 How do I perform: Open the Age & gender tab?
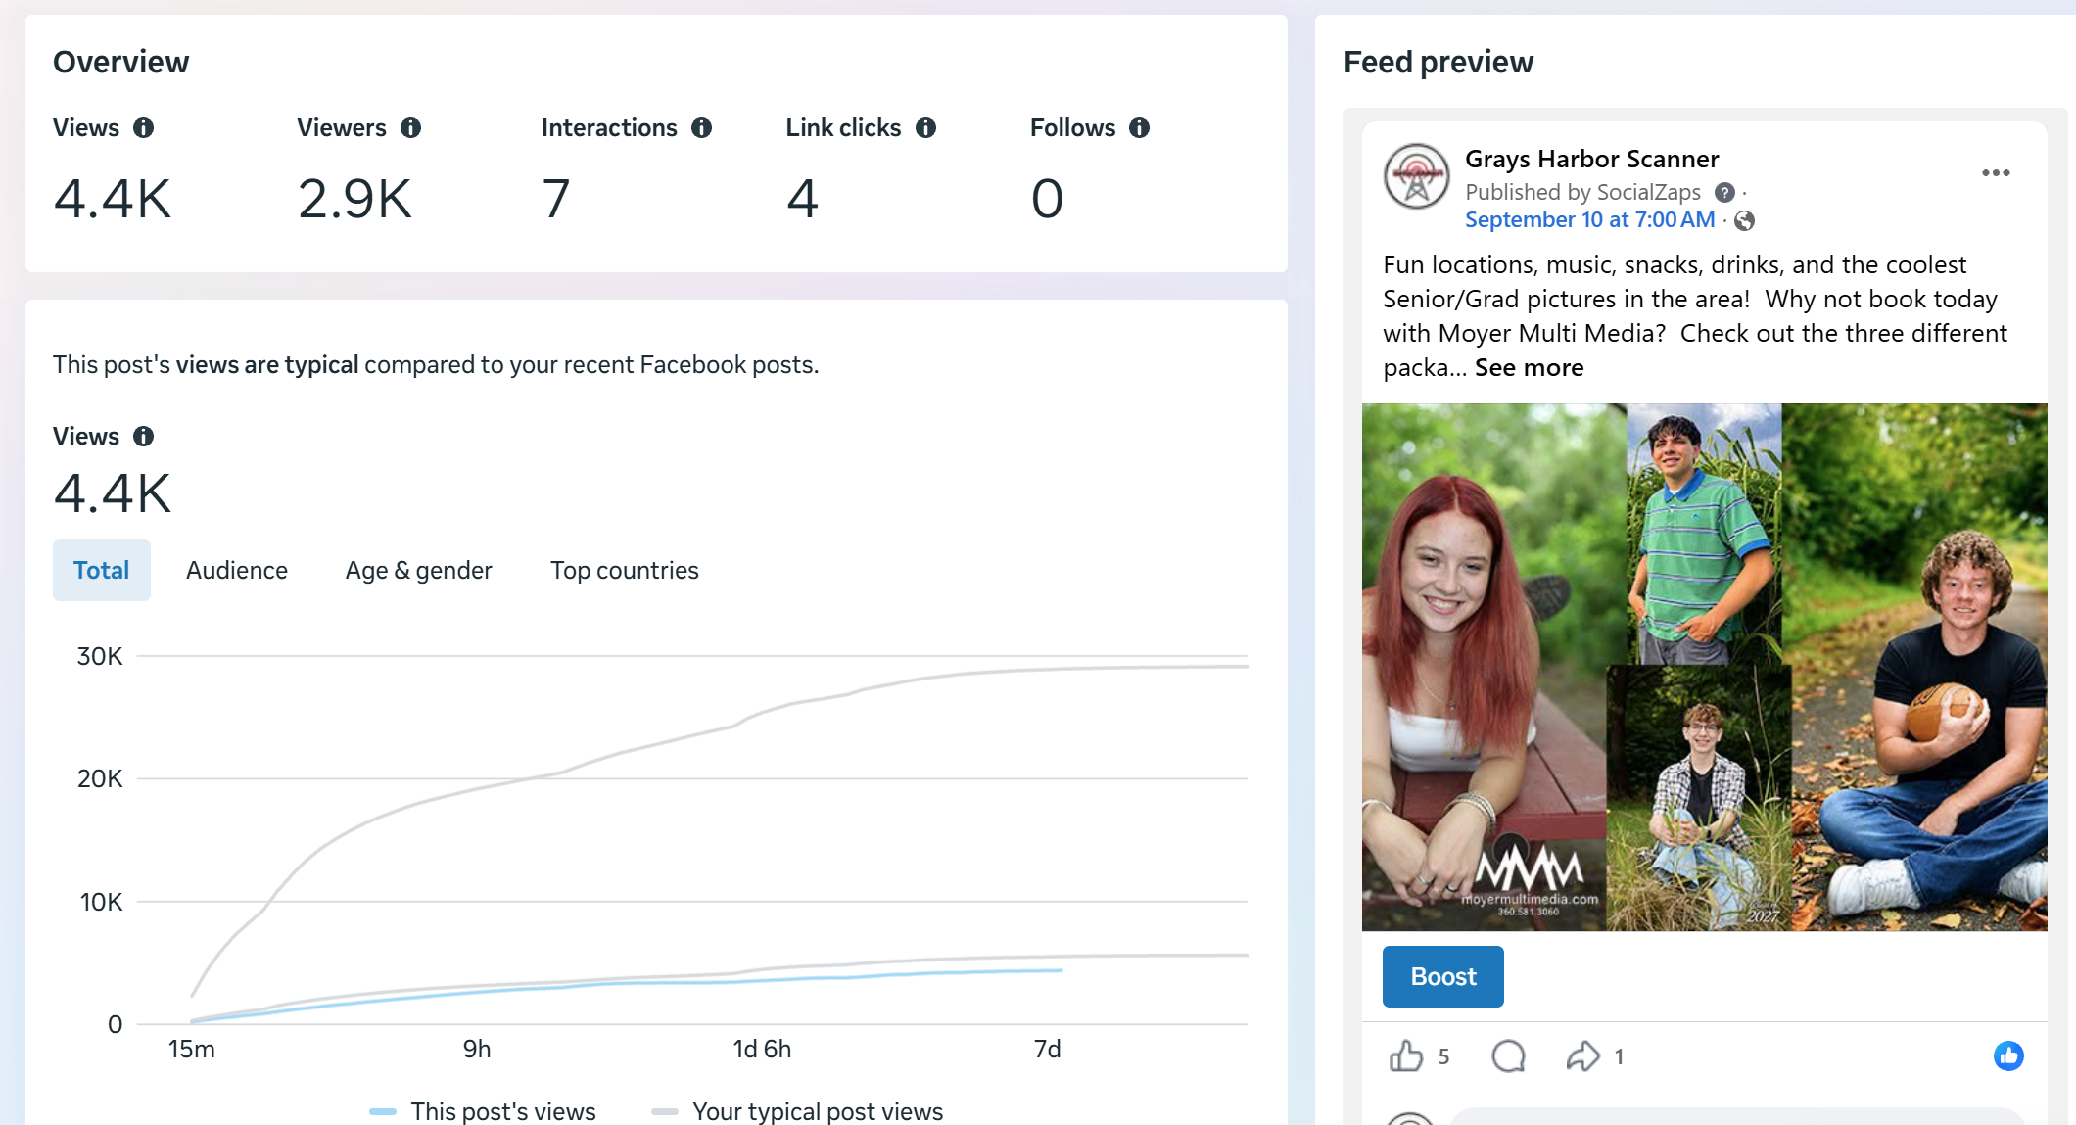click(x=418, y=570)
